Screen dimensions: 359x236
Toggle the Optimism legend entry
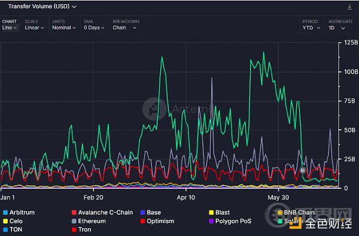(157, 221)
